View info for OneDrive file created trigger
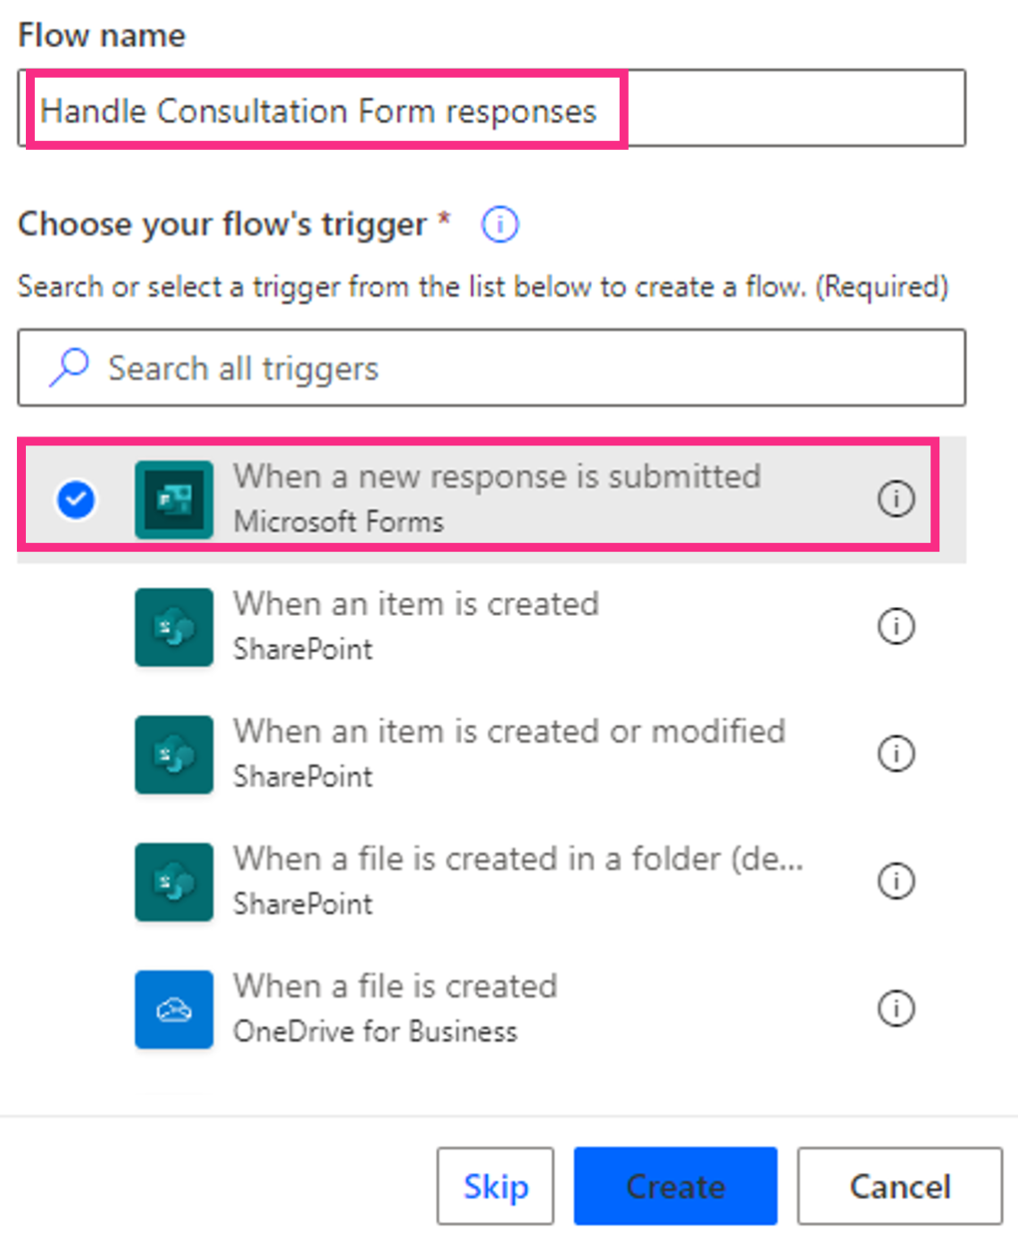 pyautogui.click(x=897, y=1009)
